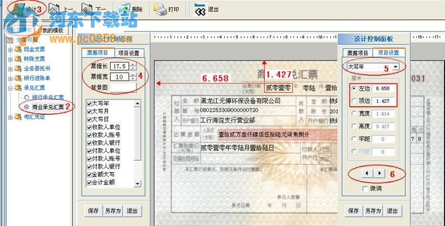Viewport: 445px width, 226px height.
Task: Toggle 会计金额 checkbox
Action: 89,183
